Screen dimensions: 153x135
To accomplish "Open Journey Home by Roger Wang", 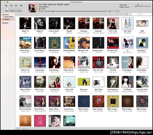I will point(142,82).
